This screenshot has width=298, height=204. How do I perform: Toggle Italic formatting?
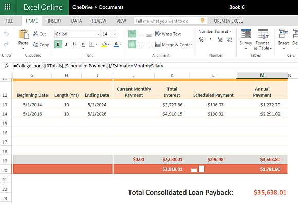click(66, 45)
